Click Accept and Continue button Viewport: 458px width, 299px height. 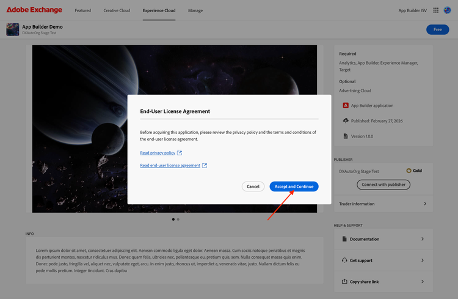click(294, 186)
